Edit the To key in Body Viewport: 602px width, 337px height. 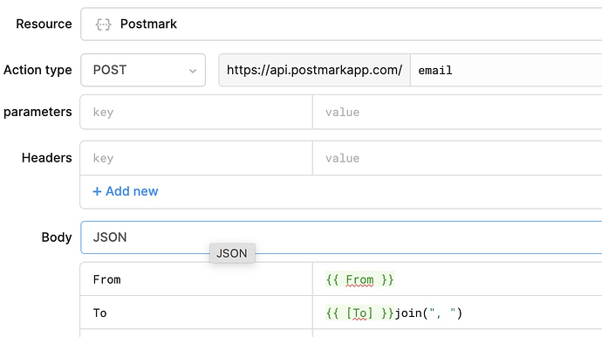pyautogui.click(x=196, y=313)
